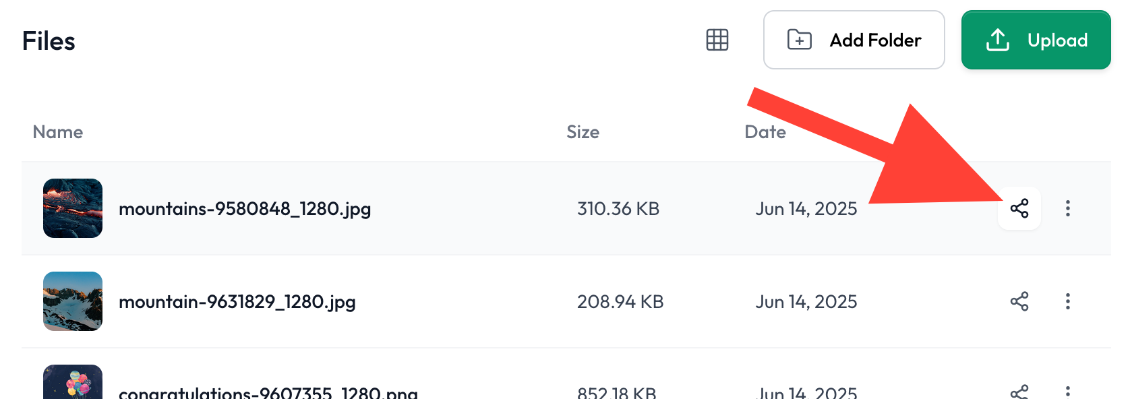Sort files by Name column header
The height and width of the screenshot is (399, 1130).
58,132
